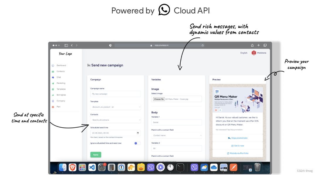Viewport: 317px width, 175px height.
Task: Open the Clock app from the dock
Action: pyautogui.click(x=170, y=167)
